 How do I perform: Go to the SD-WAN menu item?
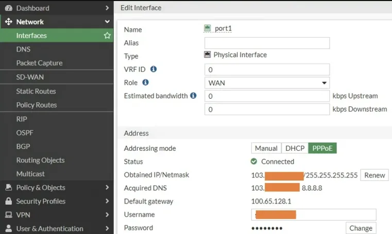click(30, 77)
